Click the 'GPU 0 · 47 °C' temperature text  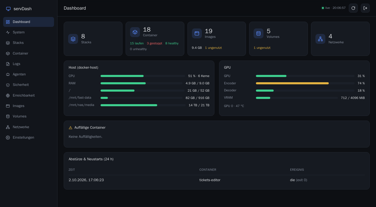coord(234,106)
